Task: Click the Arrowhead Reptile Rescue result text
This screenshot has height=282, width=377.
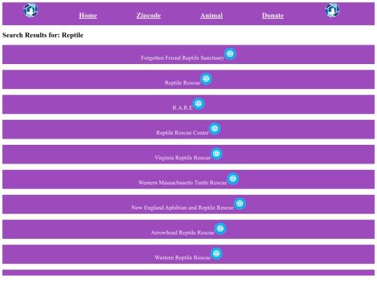Action: point(182,233)
